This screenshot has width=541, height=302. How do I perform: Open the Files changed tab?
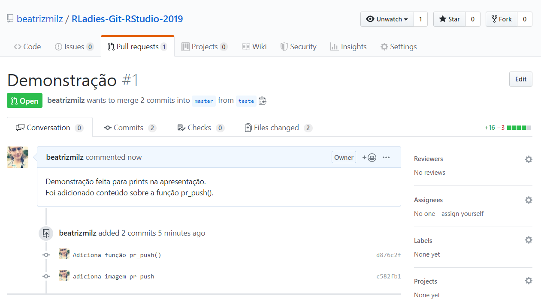(x=278, y=128)
